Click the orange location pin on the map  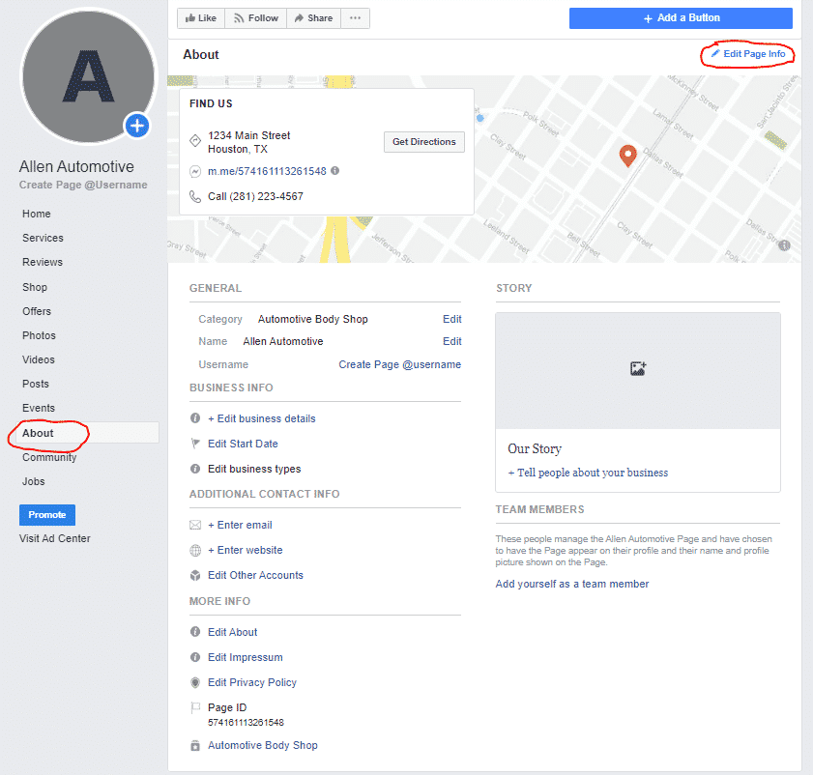pyautogui.click(x=628, y=156)
